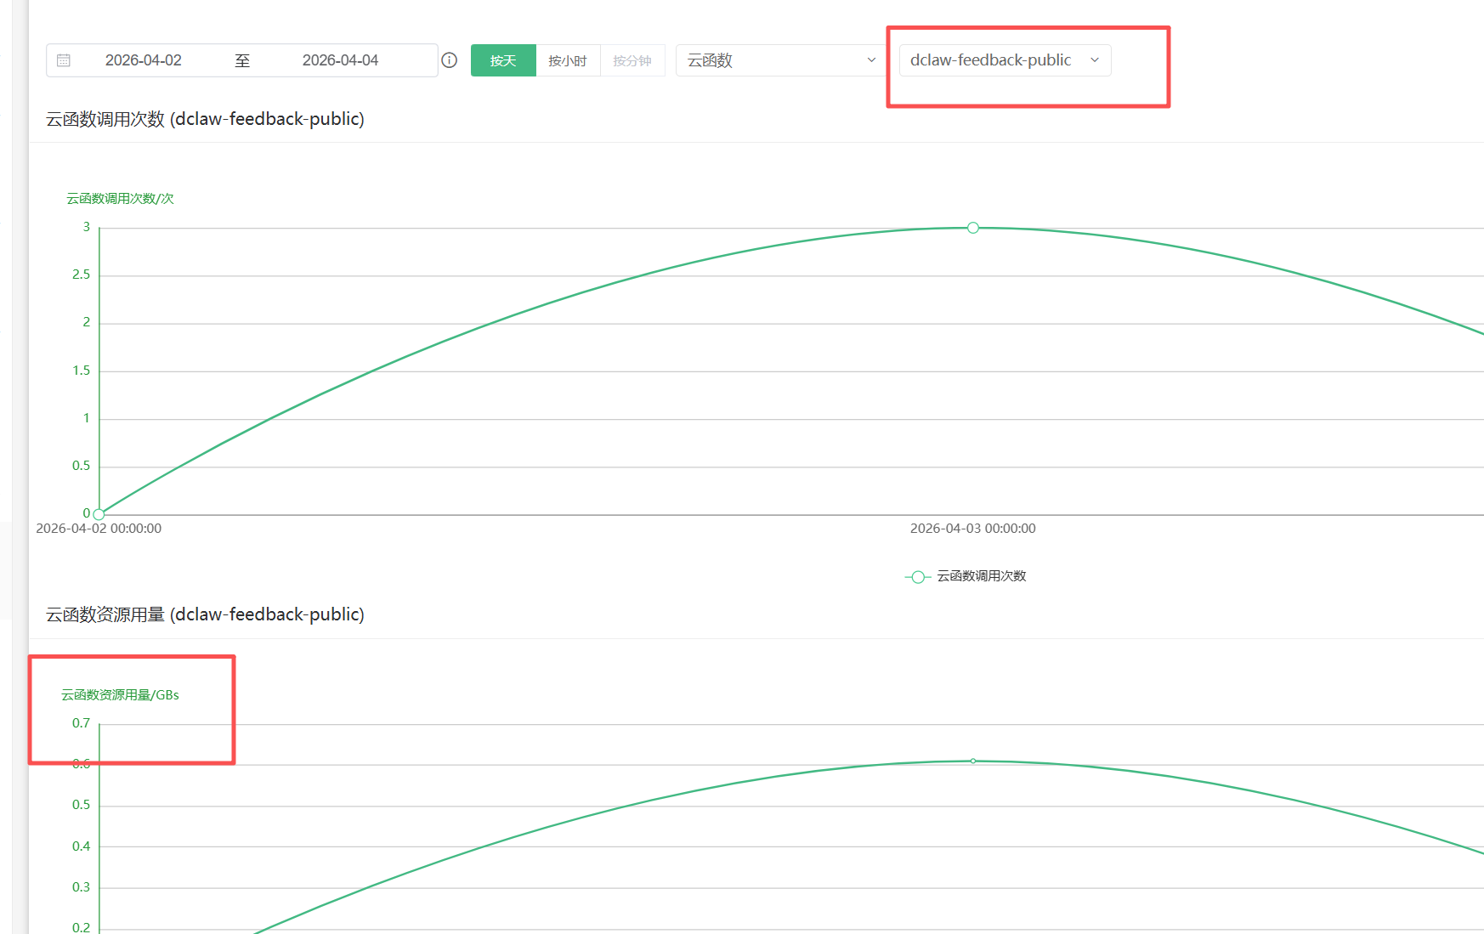Open the dclaw-feedback-public function dropdown

coord(991,60)
